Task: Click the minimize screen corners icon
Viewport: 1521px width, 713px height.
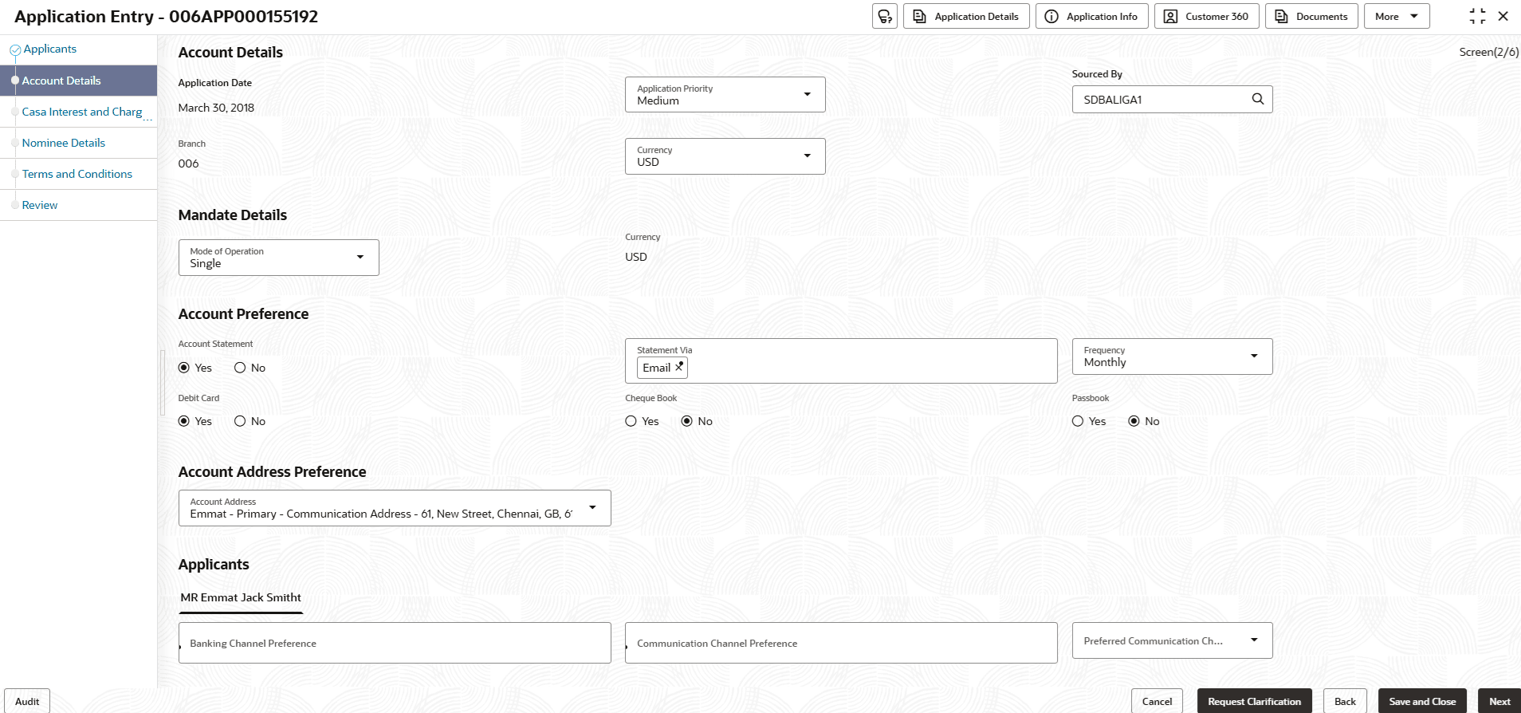Action: (x=1477, y=16)
